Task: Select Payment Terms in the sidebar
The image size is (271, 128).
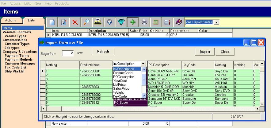Action: click(17, 56)
